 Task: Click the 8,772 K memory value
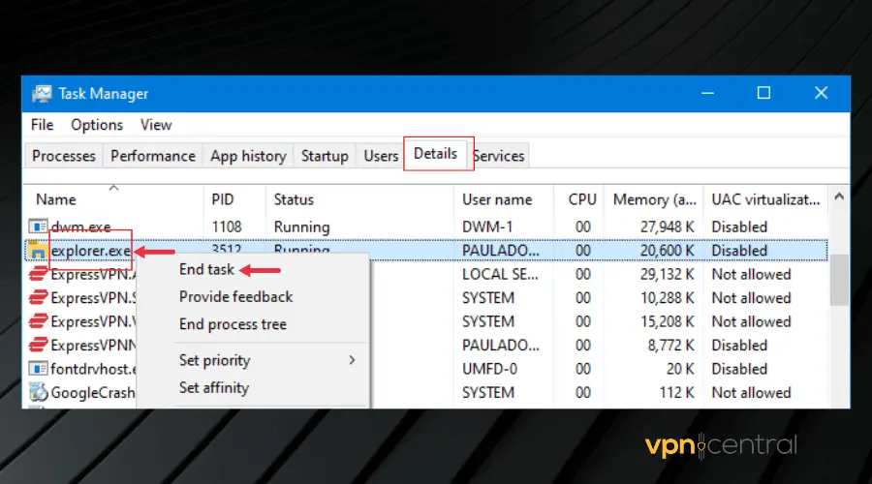(x=670, y=345)
